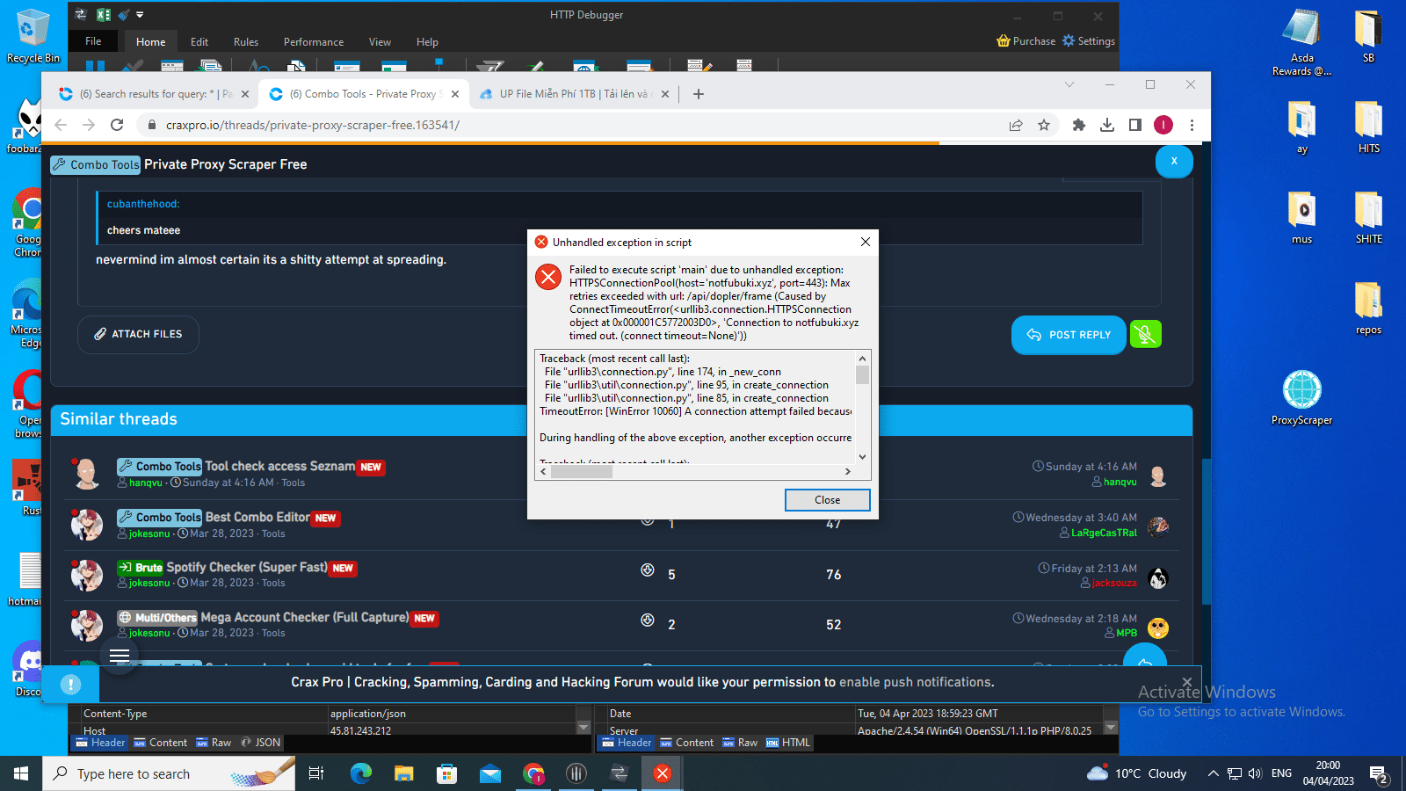
Task: Click the browser address bar URL
Action: tap(313, 125)
